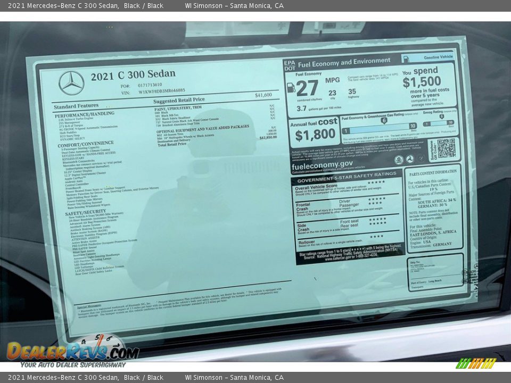The image size is (511, 383).
Task: Click 'Fuel Economy and Environment' title
Action: click(x=344, y=63)
